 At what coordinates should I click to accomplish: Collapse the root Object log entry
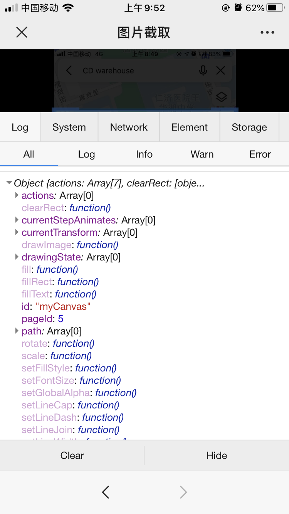[x=8, y=183]
